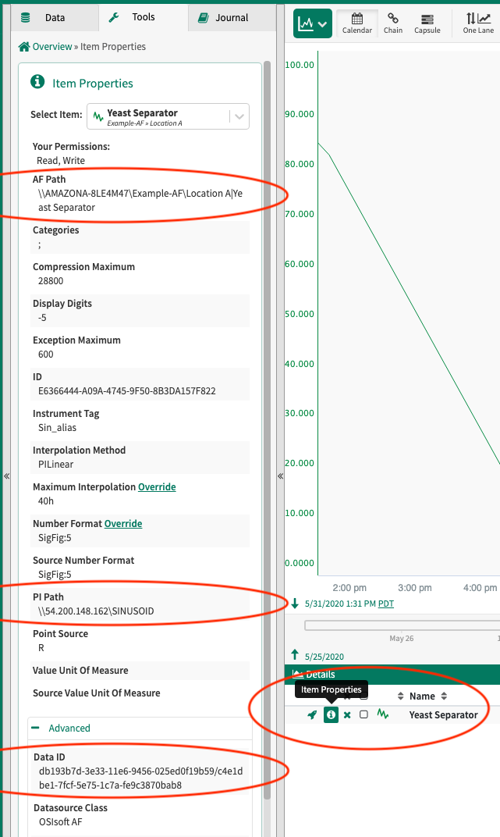Open the trend view type dropdown
This screenshot has width=500, height=837.
point(313,23)
